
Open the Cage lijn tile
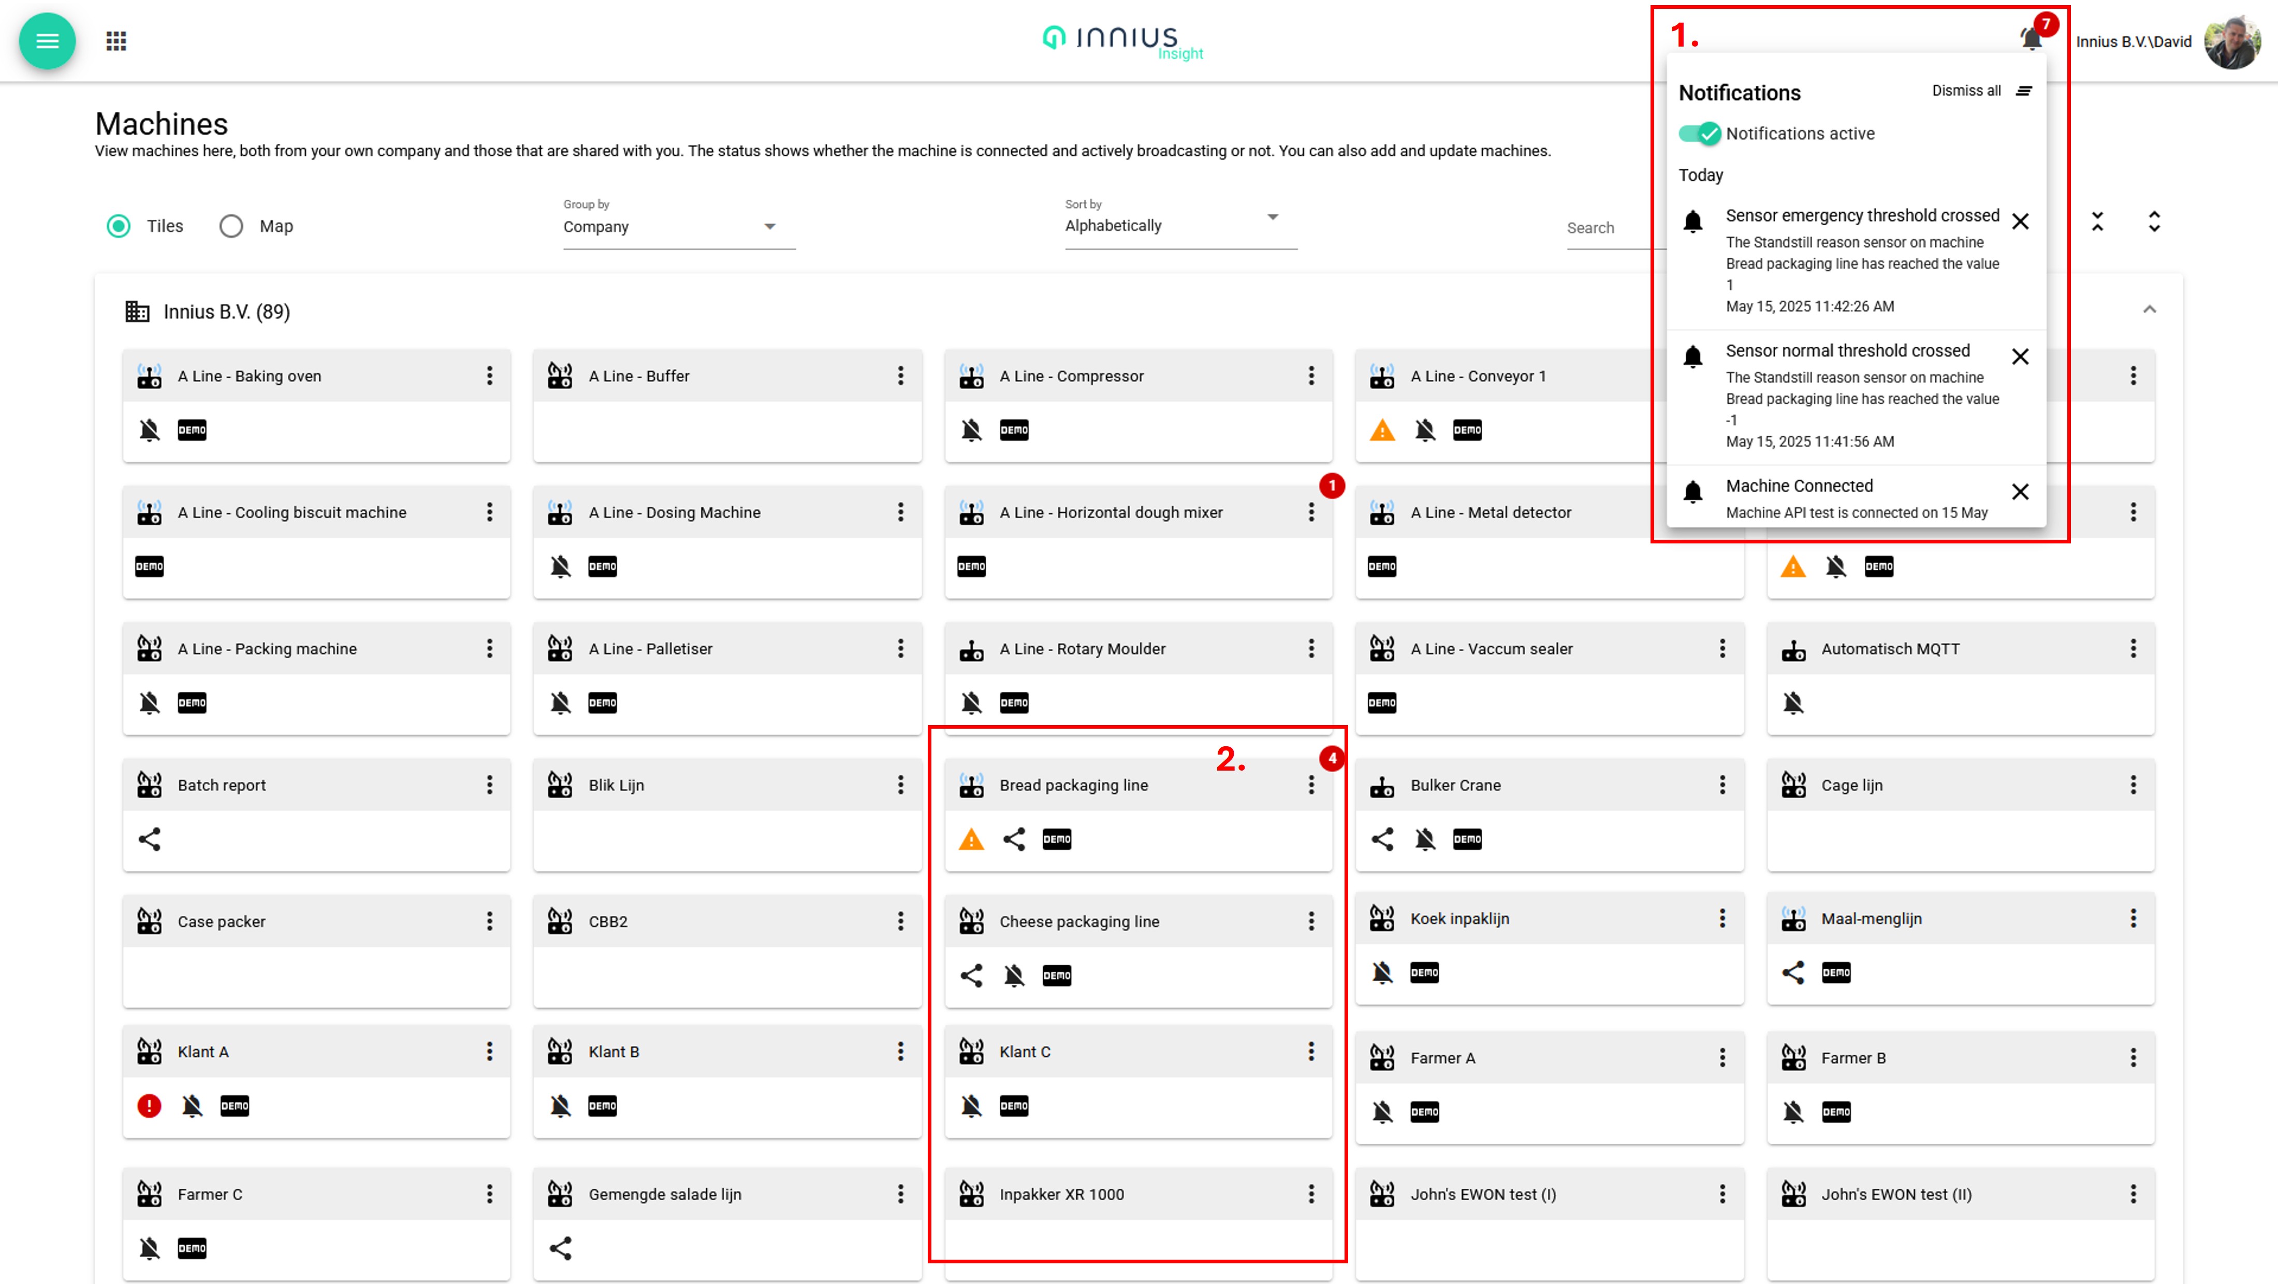point(1961,815)
